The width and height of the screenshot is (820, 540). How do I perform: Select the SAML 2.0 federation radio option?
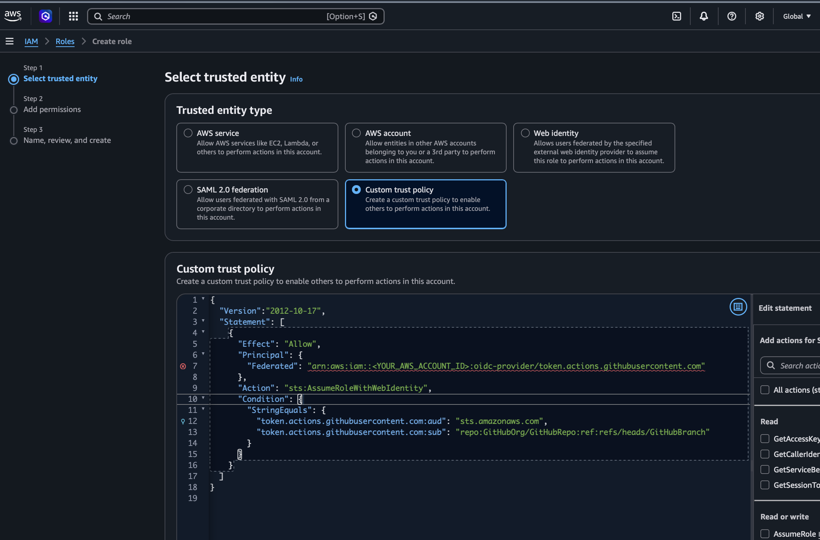[188, 190]
